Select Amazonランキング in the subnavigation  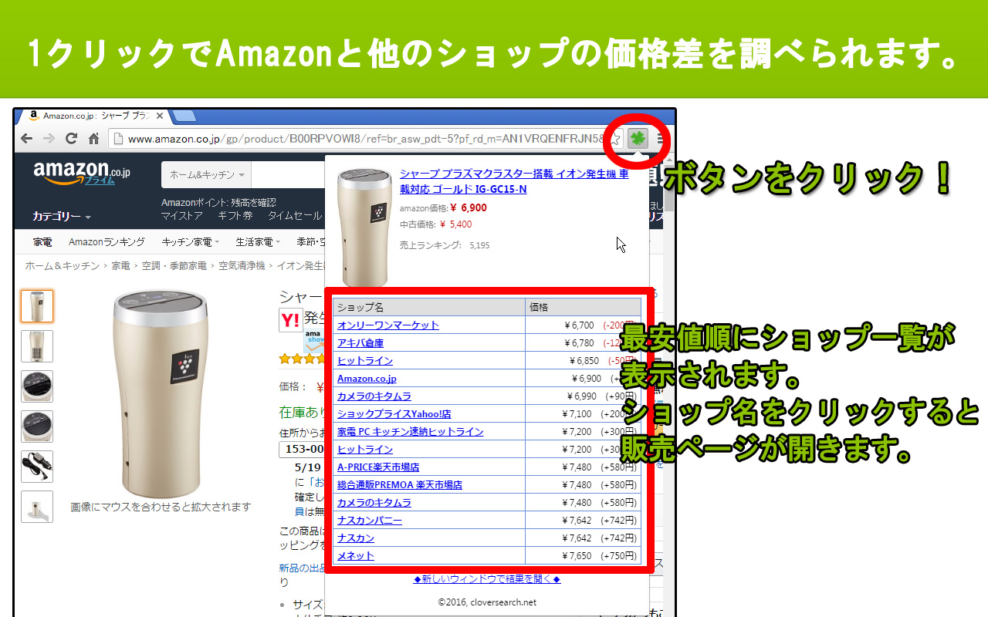(x=107, y=242)
